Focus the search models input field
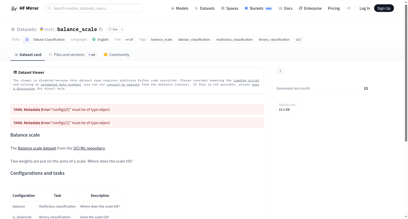The image size is (408, 219). [x=94, y=8]
